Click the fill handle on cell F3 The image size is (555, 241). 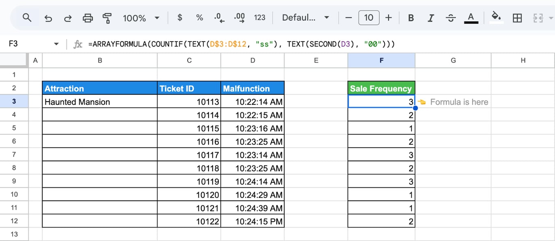415,108
